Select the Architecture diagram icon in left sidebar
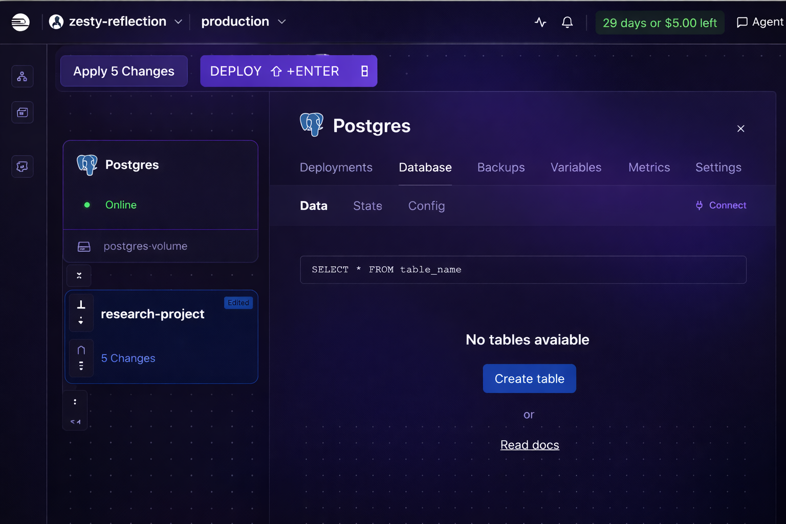 coord(23,77)
